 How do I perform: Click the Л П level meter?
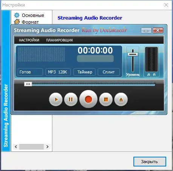point(152,61)
